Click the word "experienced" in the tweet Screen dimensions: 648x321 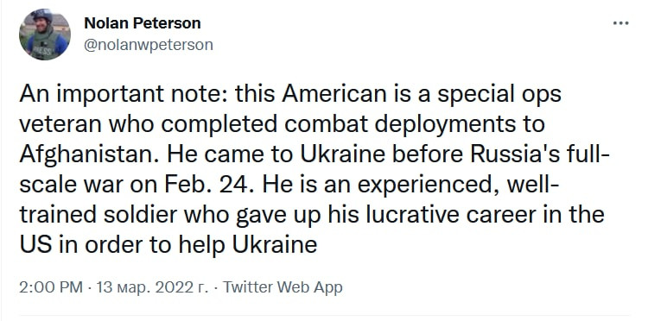425,186
